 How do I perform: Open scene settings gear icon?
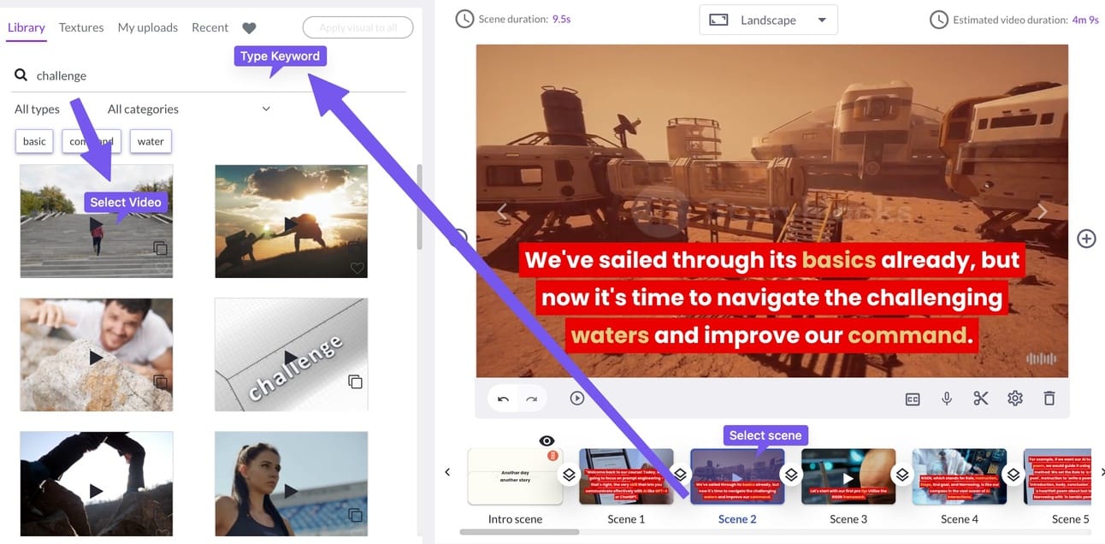pyautogui.click(x=1015, y=399)
